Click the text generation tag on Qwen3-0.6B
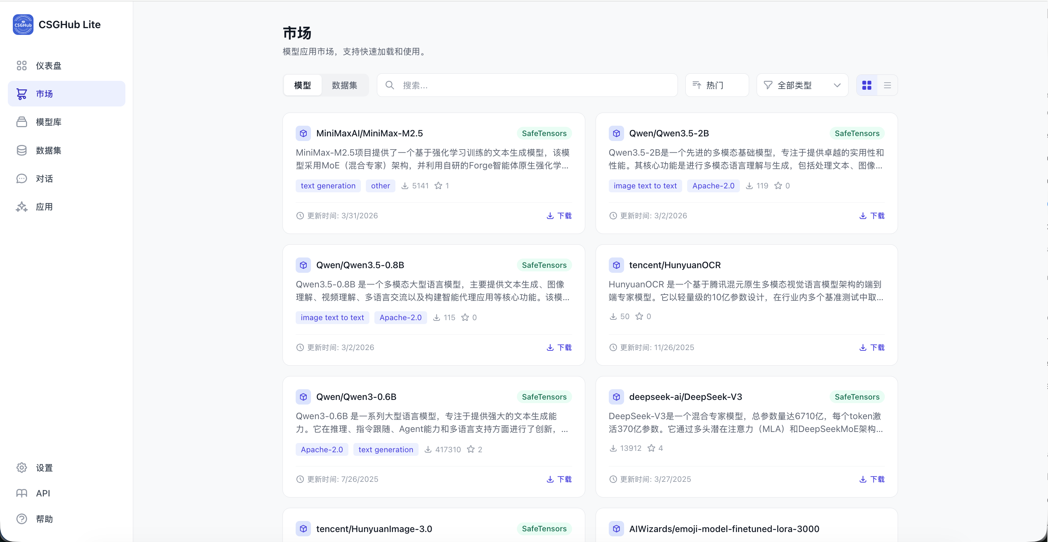 click(x=386, y=450)
